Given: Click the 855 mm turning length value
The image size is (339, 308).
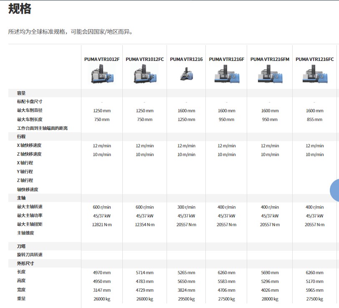Looking at the screenshot, I should click(314, 119).
